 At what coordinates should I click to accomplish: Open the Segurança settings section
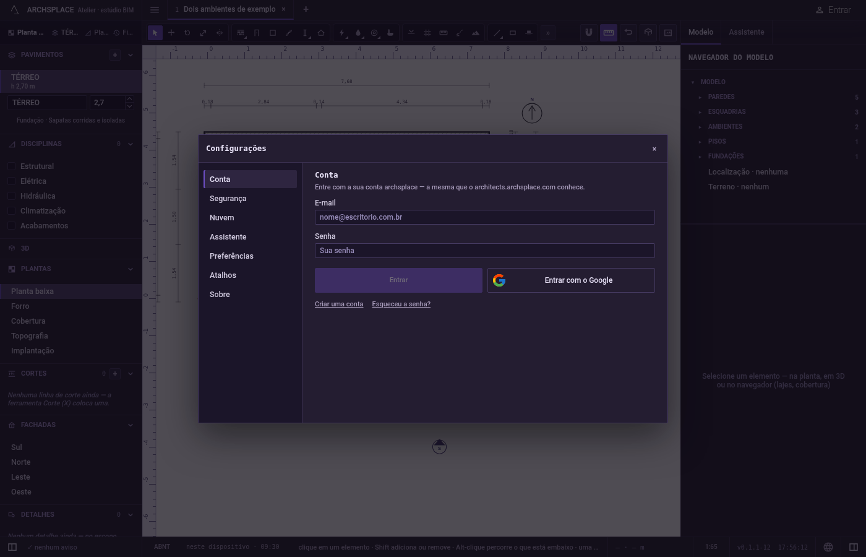tap(250, 199)
